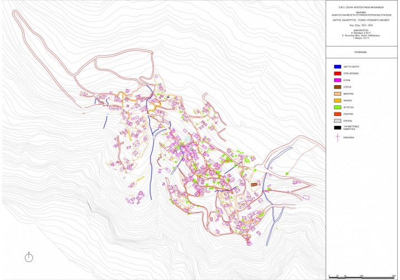Image resolution: width=400 pixels, height=280 pixels.
Task: Click the 'ΣΚΑΛΕΣ' legend label
Action: 347,101
